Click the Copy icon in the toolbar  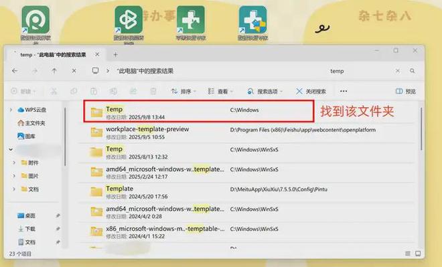click(74, 91)
